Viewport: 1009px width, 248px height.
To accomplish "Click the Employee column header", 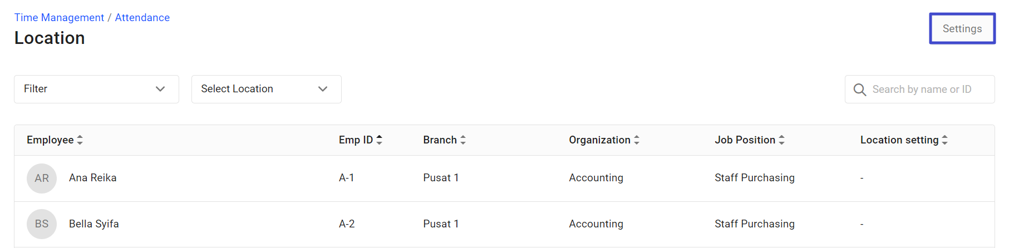I will pyautogui.click(x=50, y=140).
